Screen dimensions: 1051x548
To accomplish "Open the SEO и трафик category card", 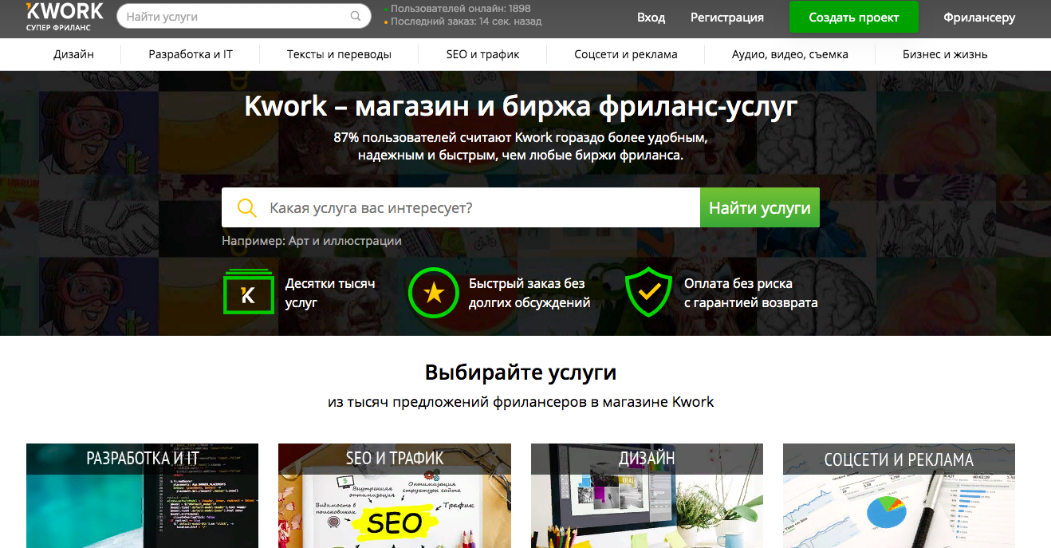I will click(395, 495).
